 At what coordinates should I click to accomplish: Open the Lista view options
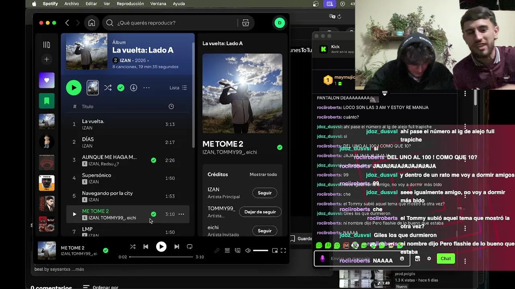(x=178, y=88)
